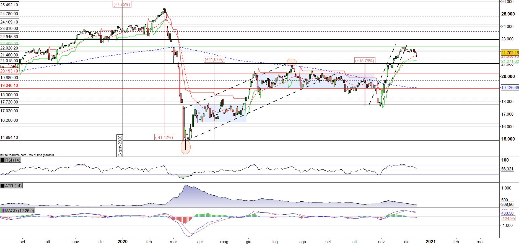Click the (-41,42%) percentage annotation
Viewport: 519px width, 244px height.
(164, 137)
